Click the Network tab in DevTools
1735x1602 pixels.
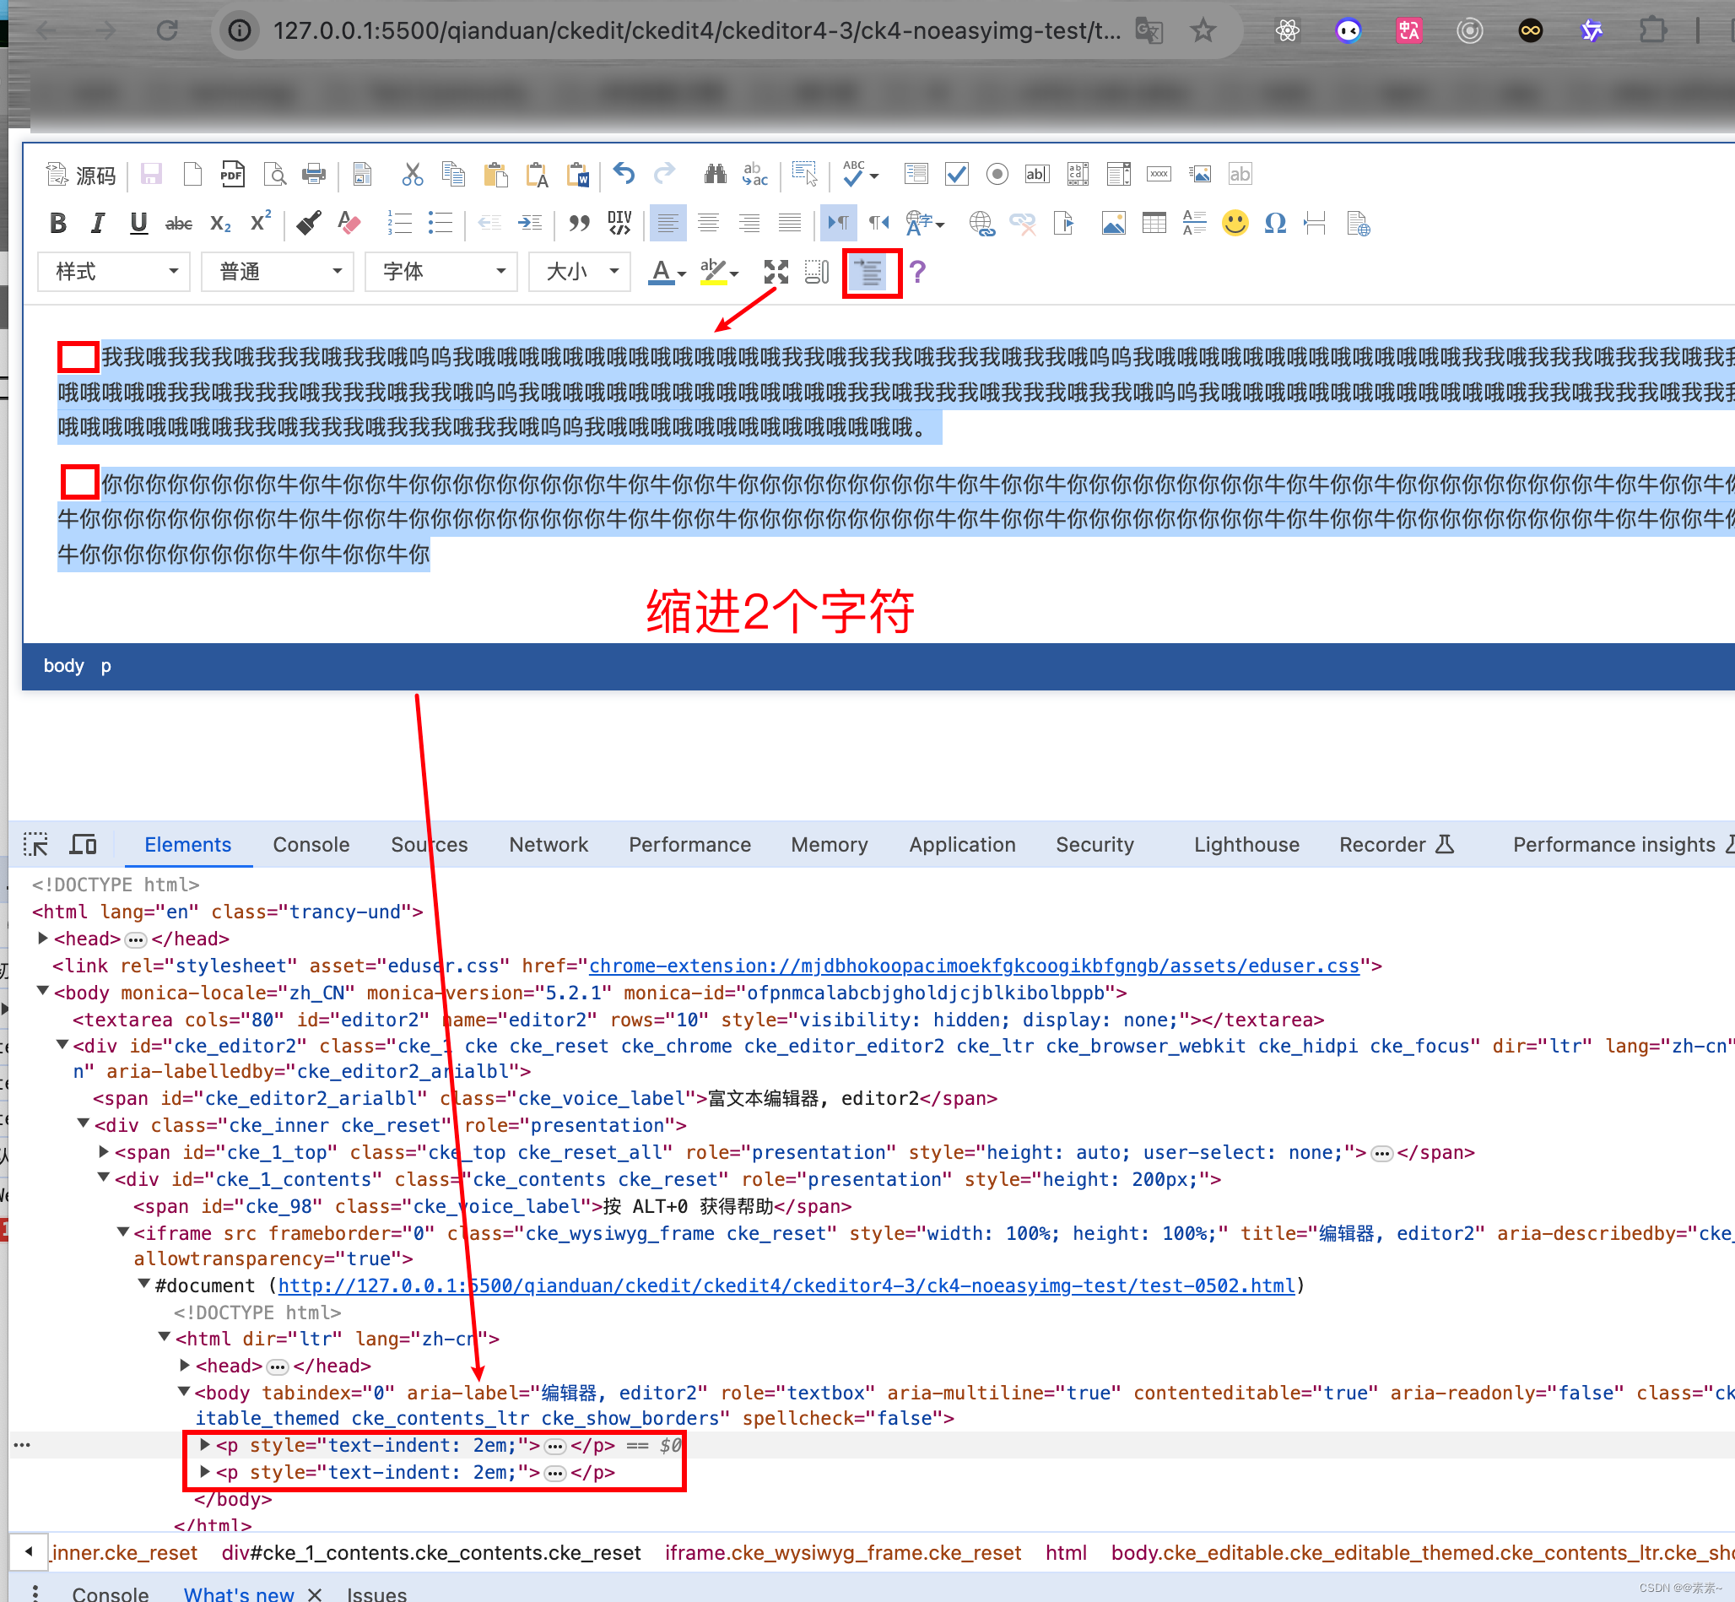pyautogui.click(x=547, y=843)
